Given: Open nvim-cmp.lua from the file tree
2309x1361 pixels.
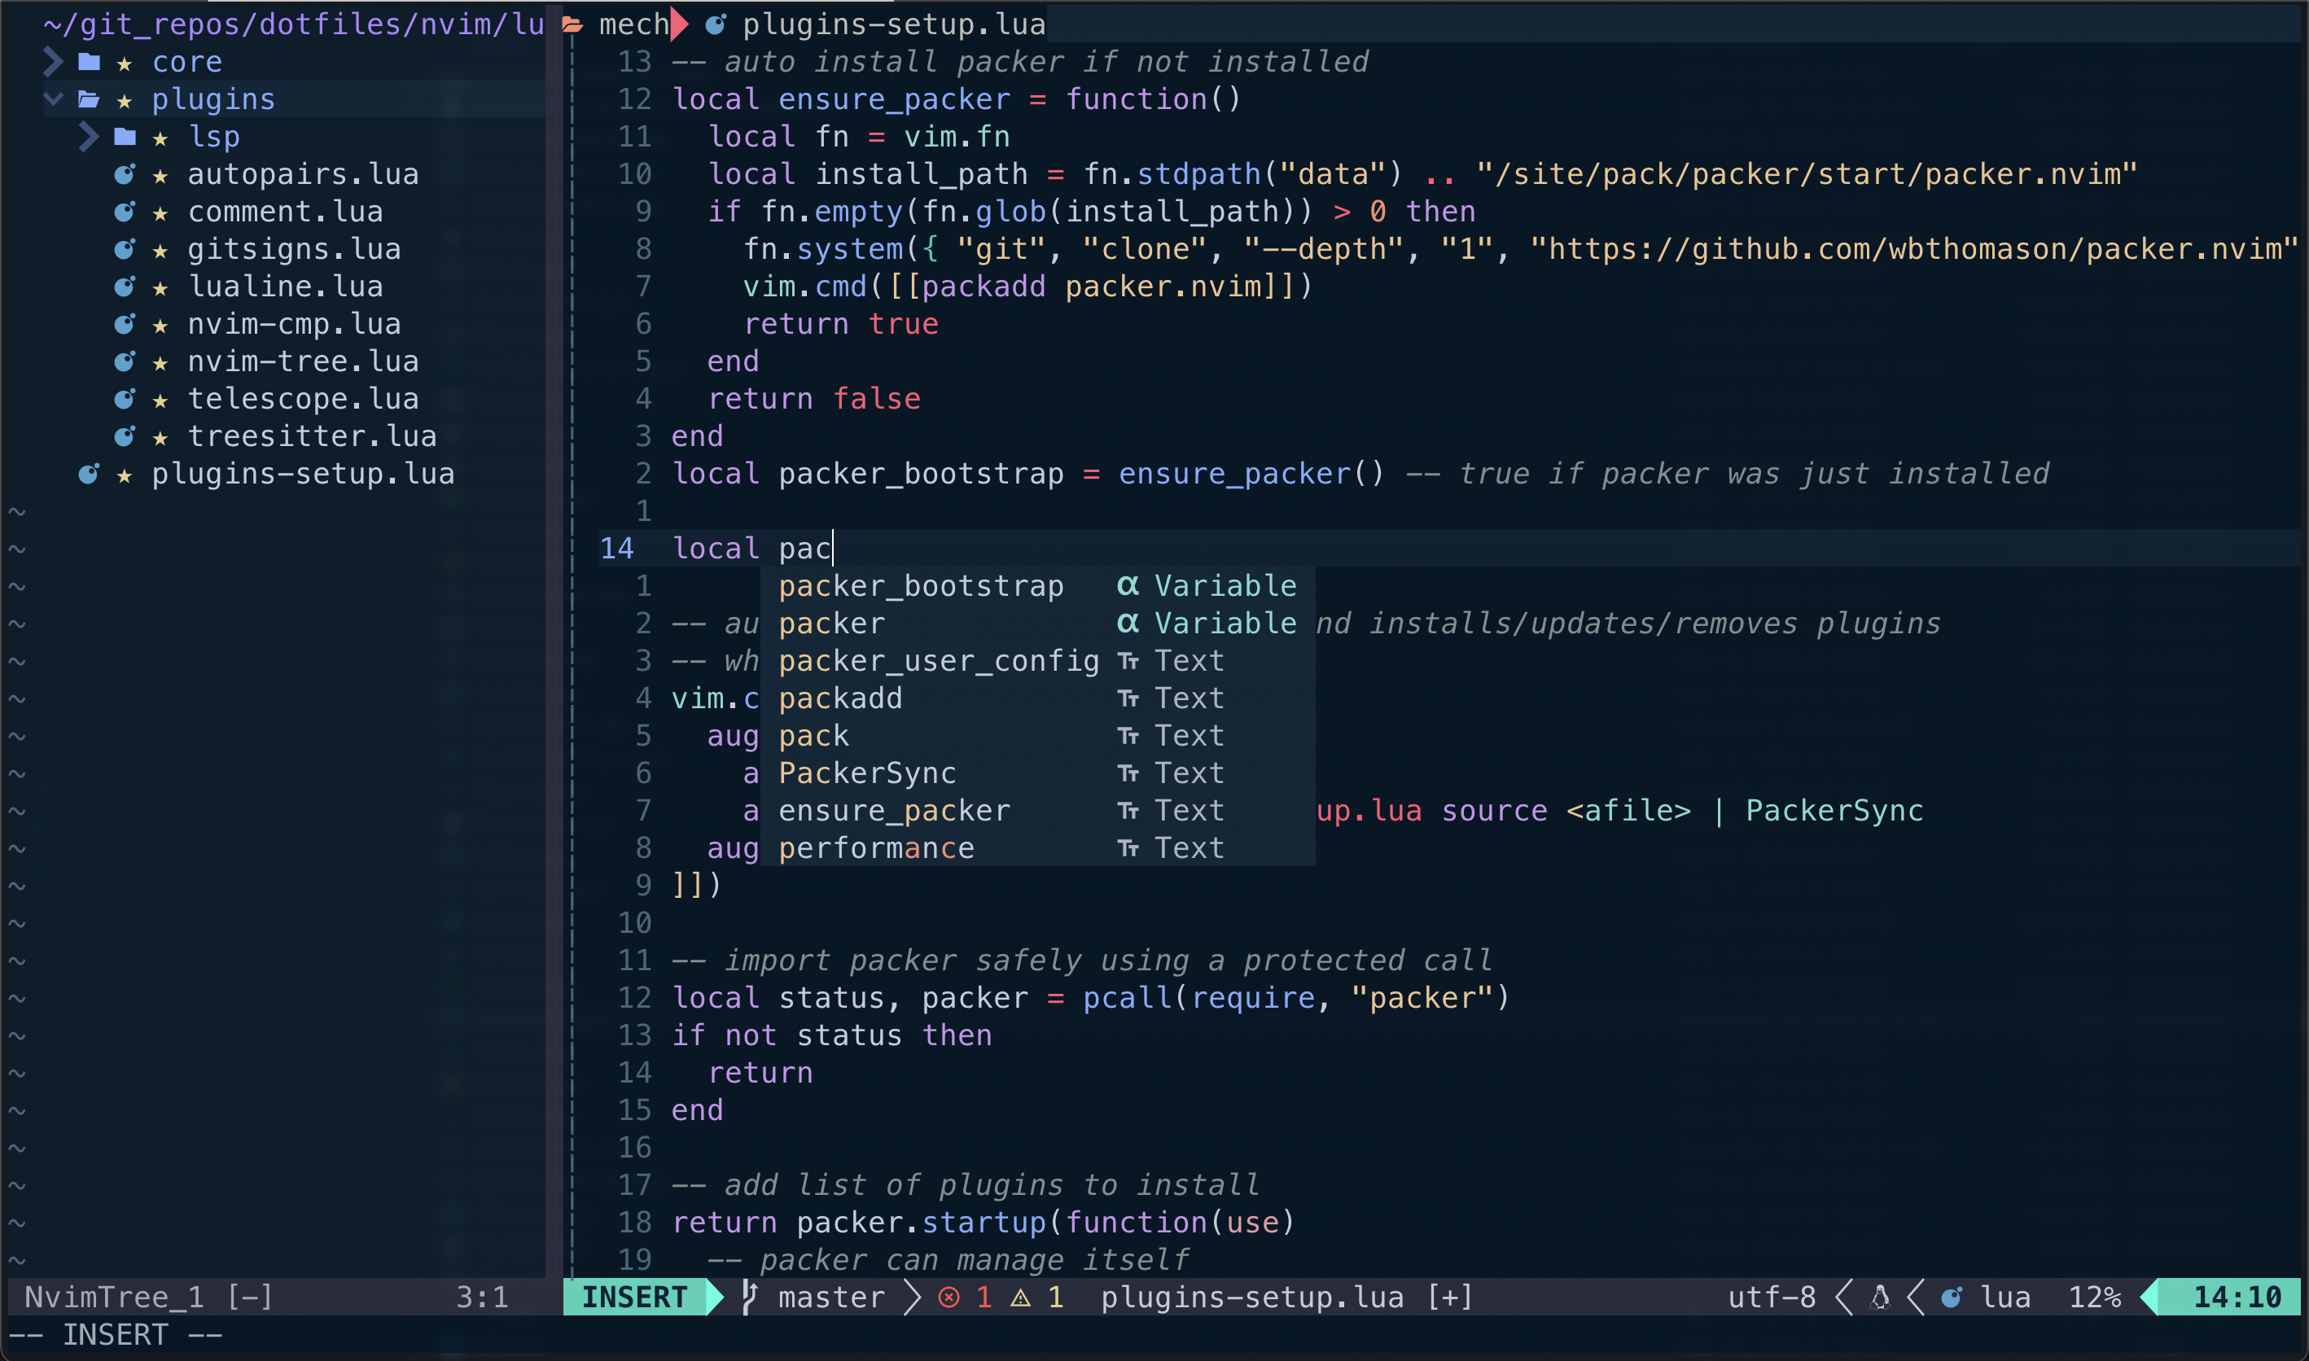Looking at the screenshot, I should pyautogui.click(x=295, y=324).
